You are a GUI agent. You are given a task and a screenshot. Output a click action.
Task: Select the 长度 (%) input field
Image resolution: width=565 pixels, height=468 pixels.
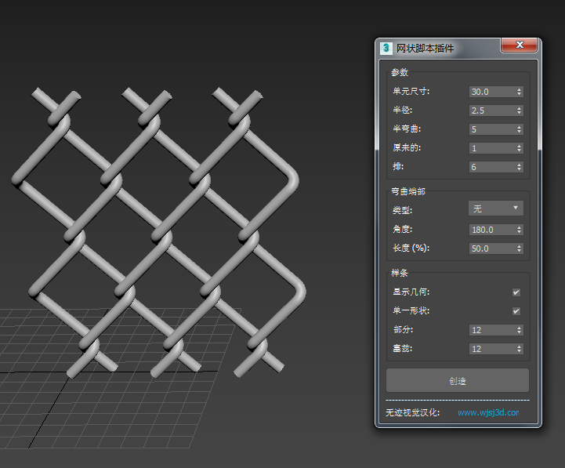[x=491, y=249]
